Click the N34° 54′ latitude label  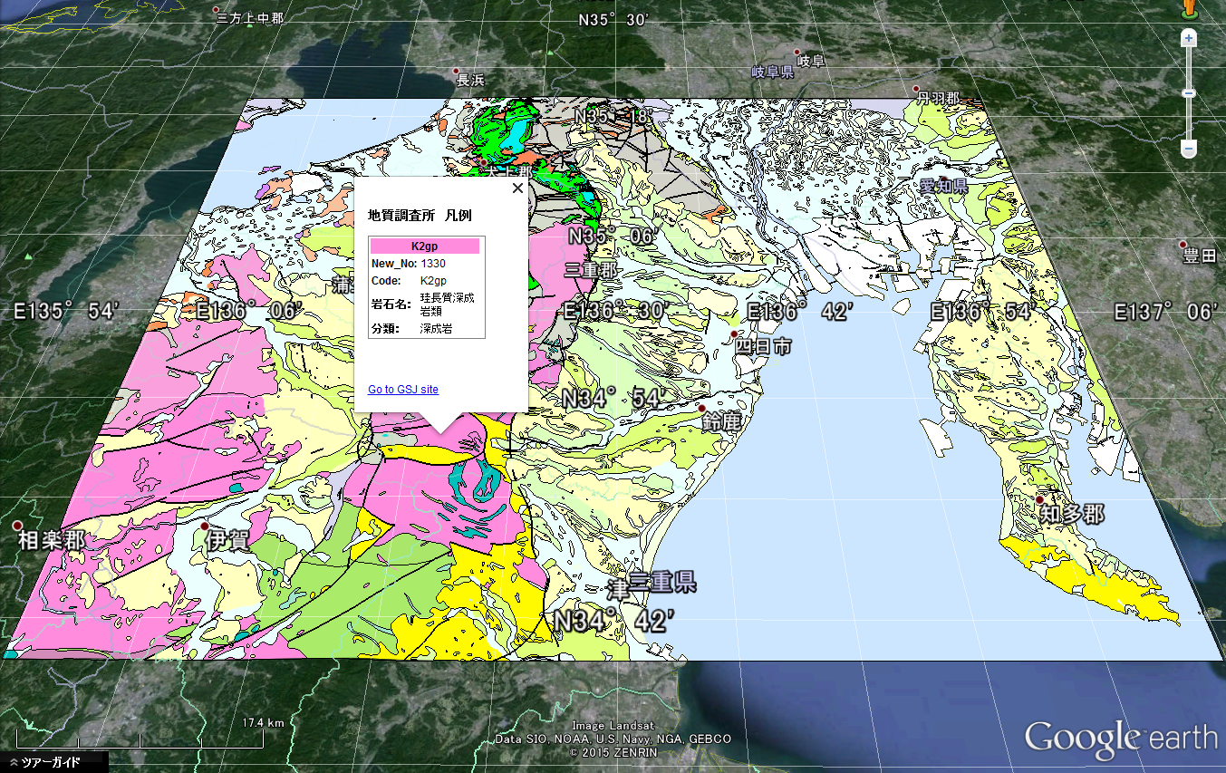tap(613, 398)
